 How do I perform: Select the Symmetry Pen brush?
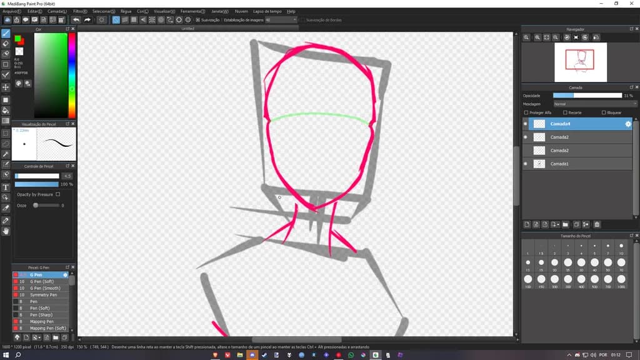coord(41,295)
